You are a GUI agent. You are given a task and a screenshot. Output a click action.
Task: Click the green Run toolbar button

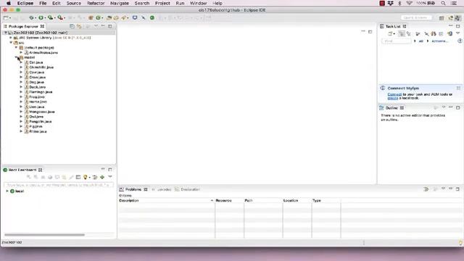tap(41, 17)
